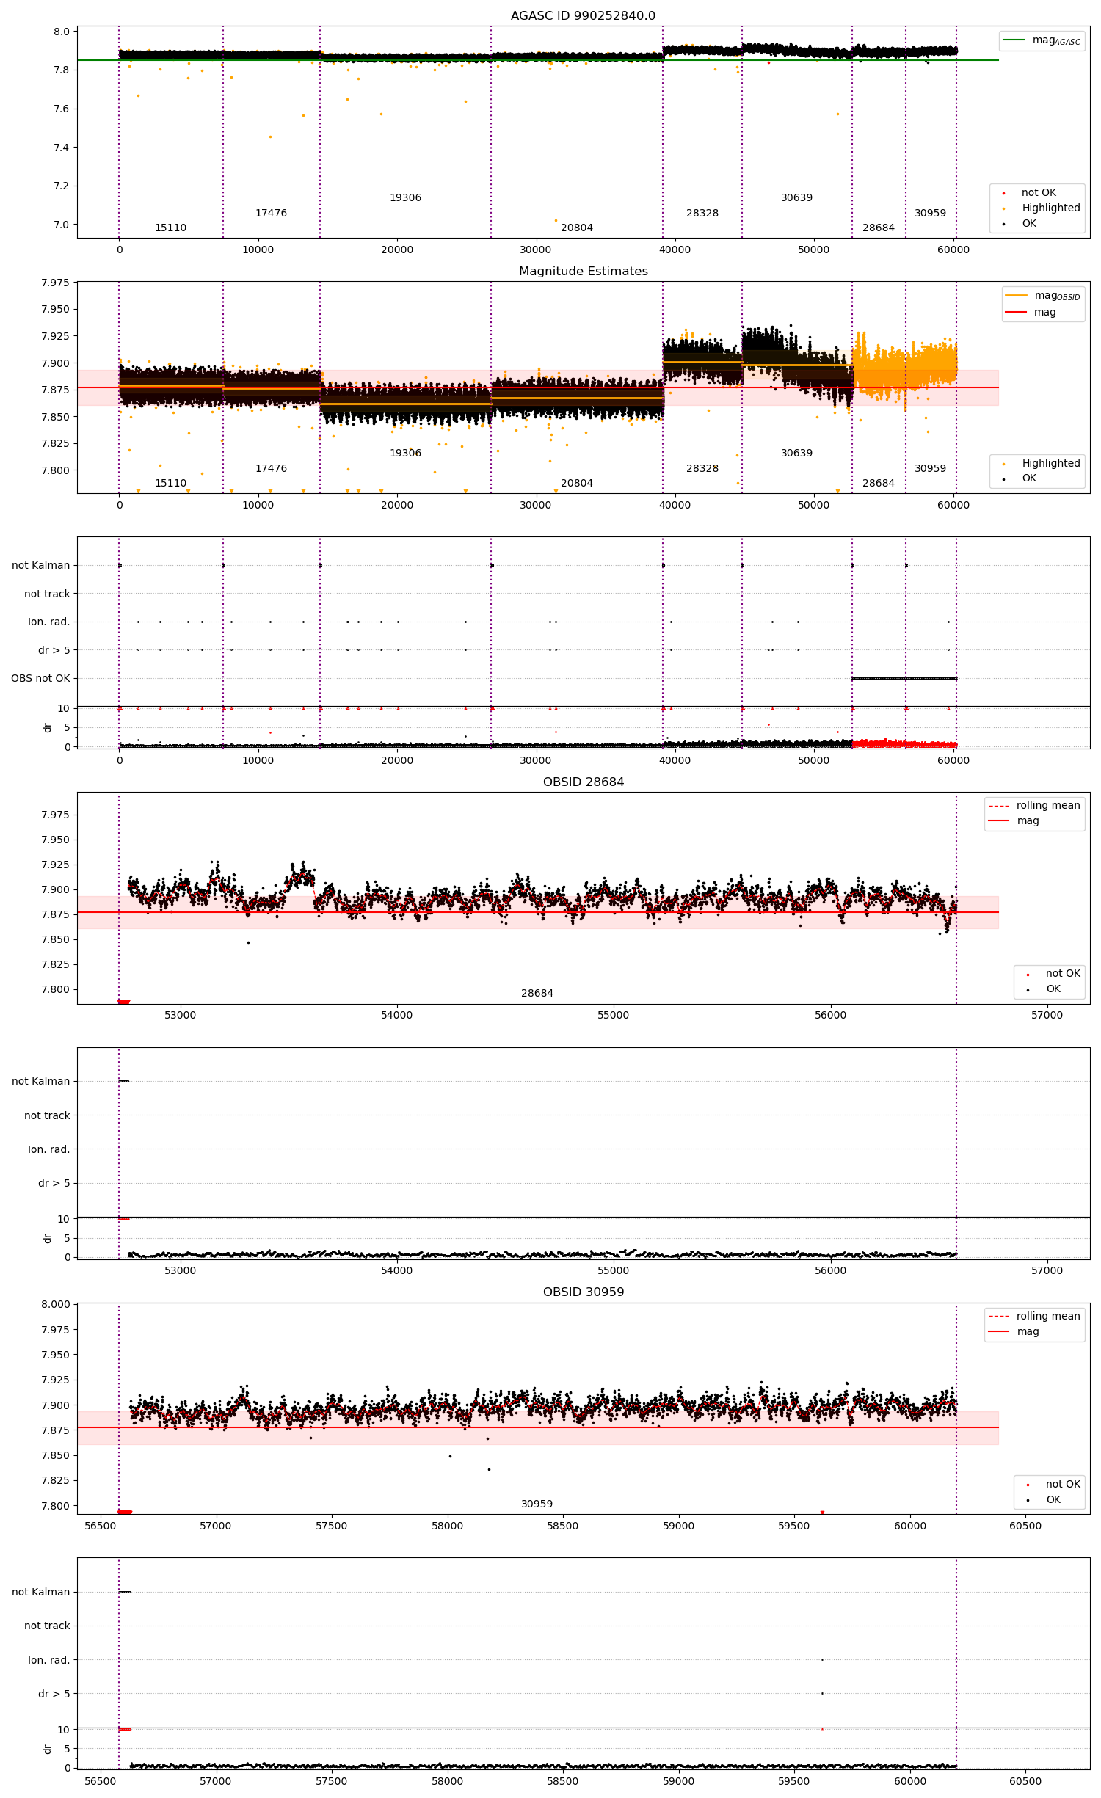
Task: Click the '7.2' y-axis tick label
Action: [x=62, y=186]
